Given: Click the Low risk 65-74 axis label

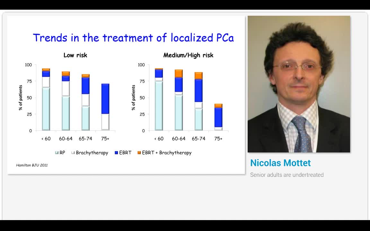Looking at the screenshot, I should (x=85, y=139).
